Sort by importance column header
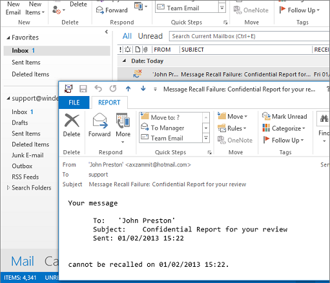The image size is (330, 283). [120, 50]
